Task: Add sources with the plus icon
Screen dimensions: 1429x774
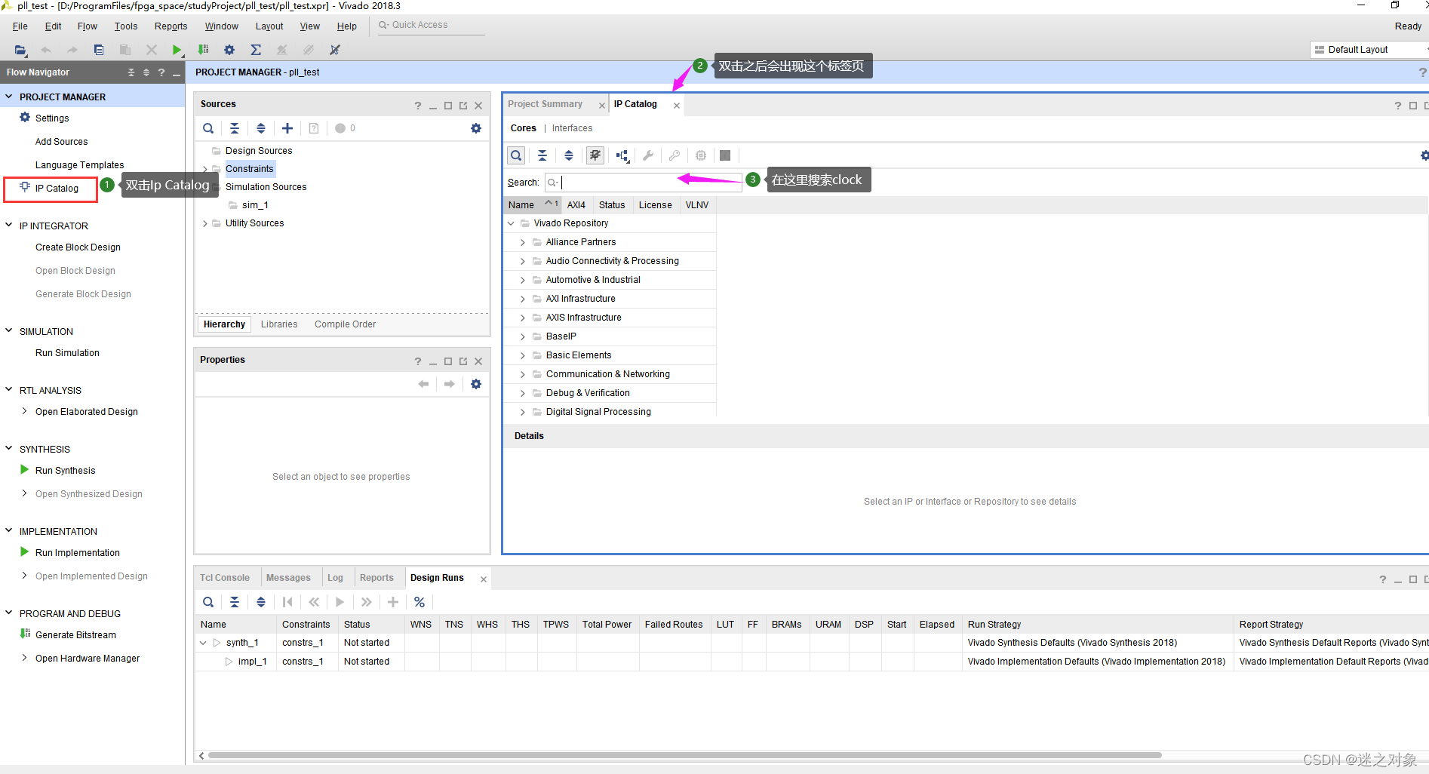Action: click(x=287, y=128)
